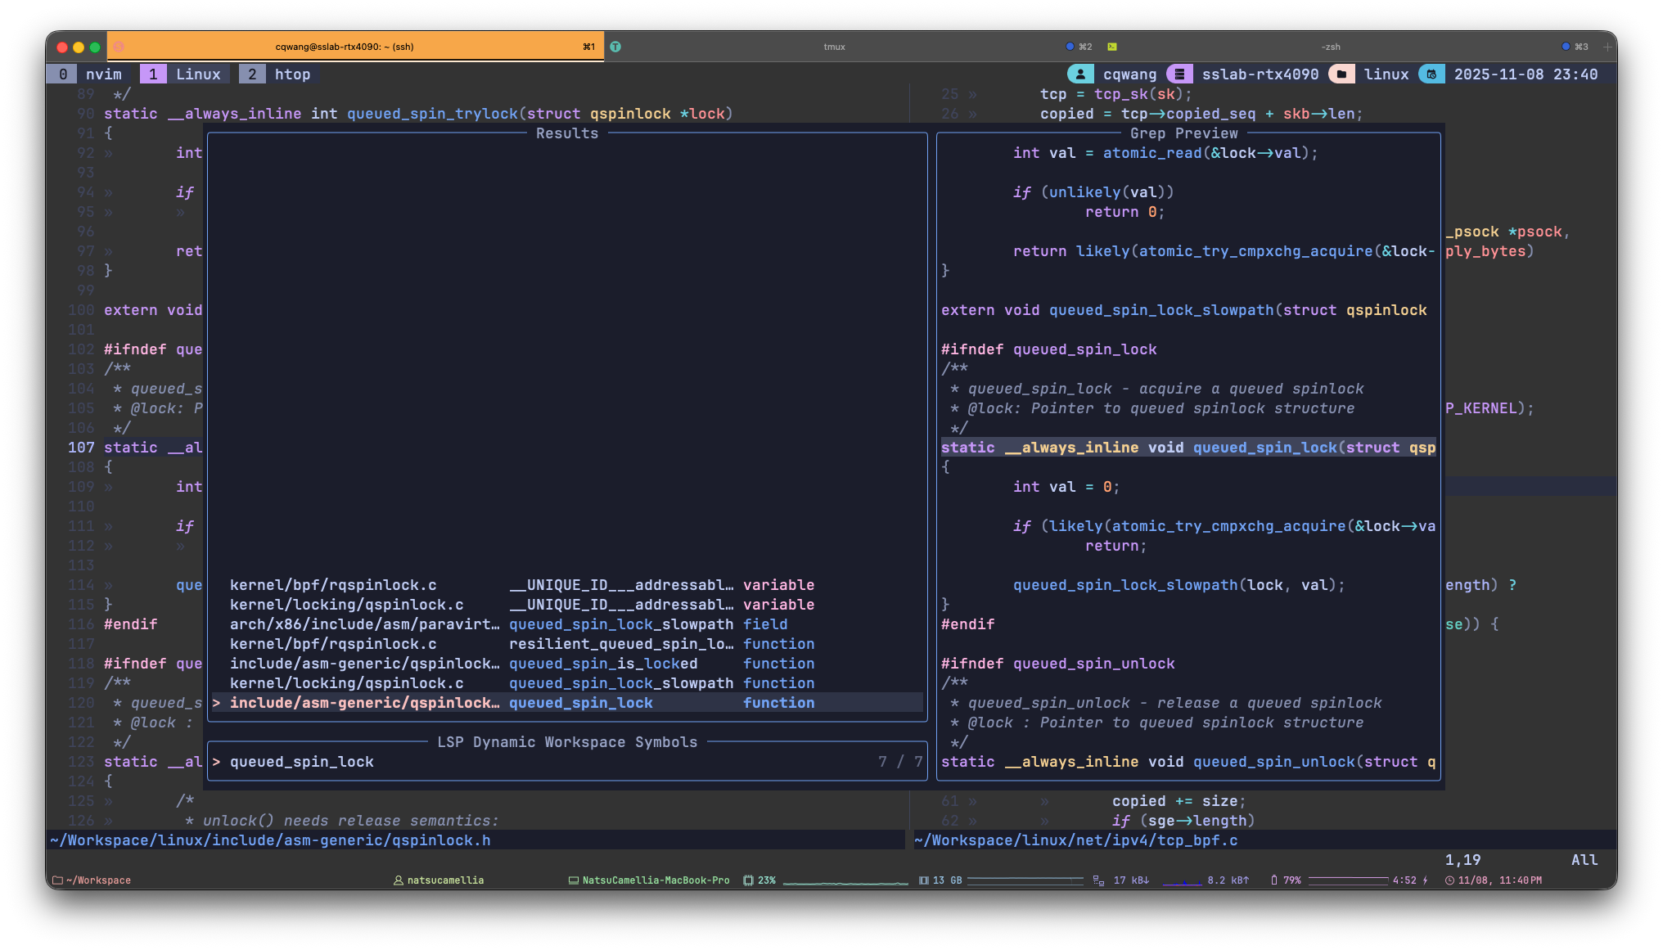Click the laptop icon beside NatsuCamellia-MacBook-Pro
Screen dimensions: 1663x950
click(x=574, y=880)
